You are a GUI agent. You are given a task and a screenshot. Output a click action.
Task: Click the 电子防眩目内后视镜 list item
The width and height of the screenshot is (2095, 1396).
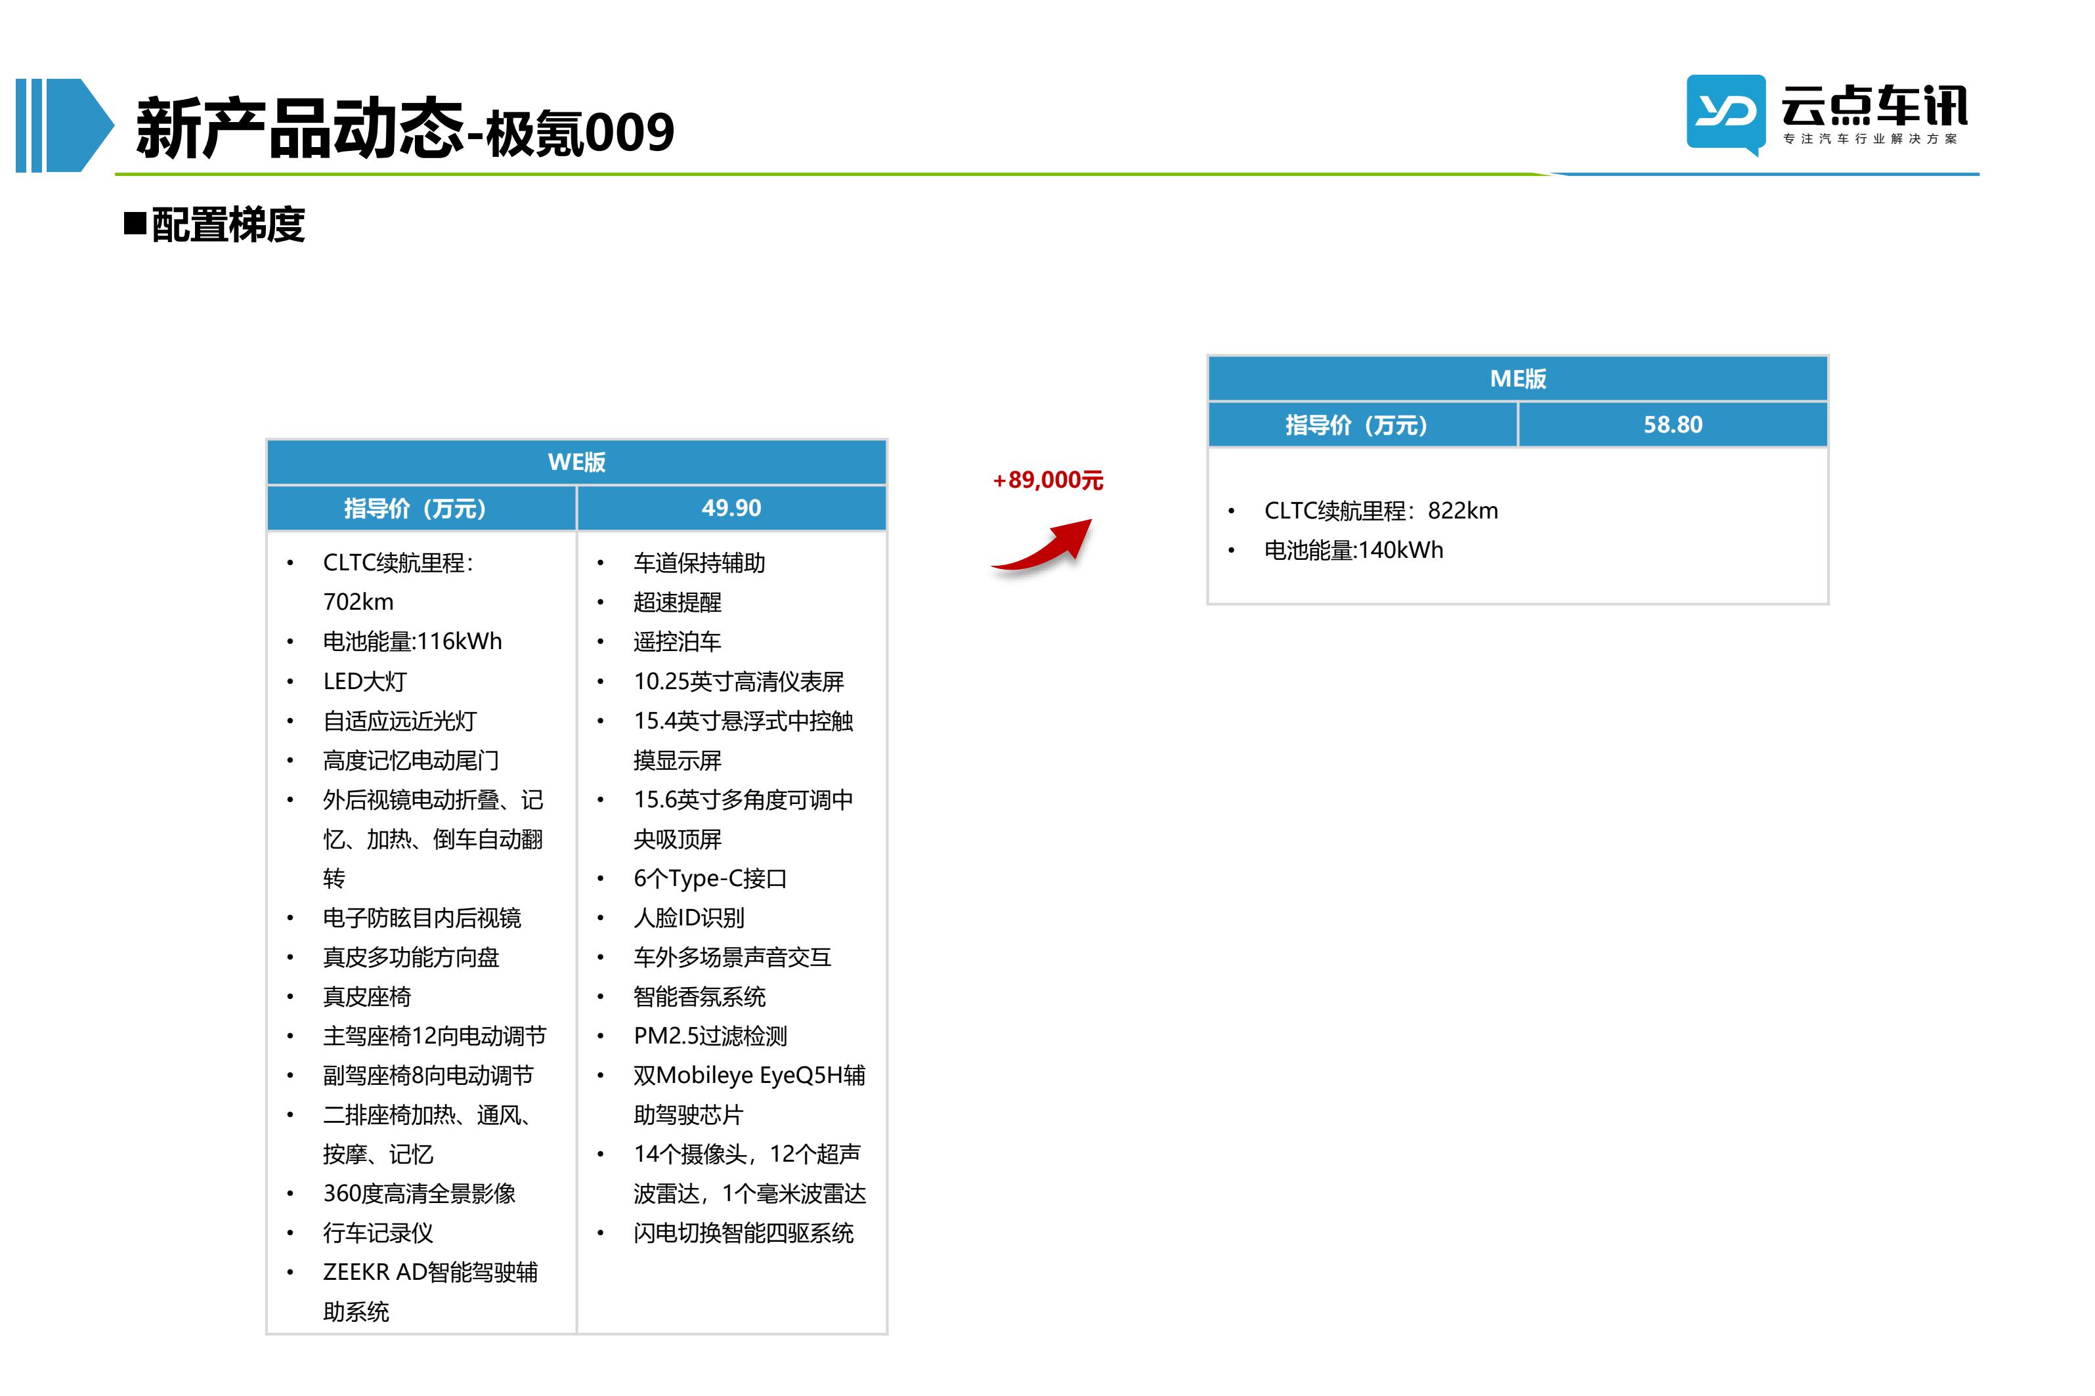[422, 917]
